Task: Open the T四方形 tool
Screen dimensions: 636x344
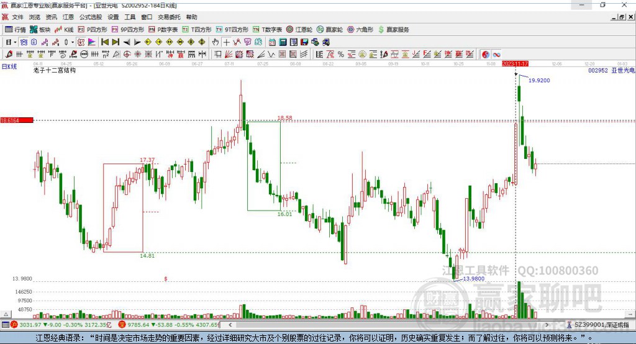Action: pyautogui.click(x=197, y=30)
